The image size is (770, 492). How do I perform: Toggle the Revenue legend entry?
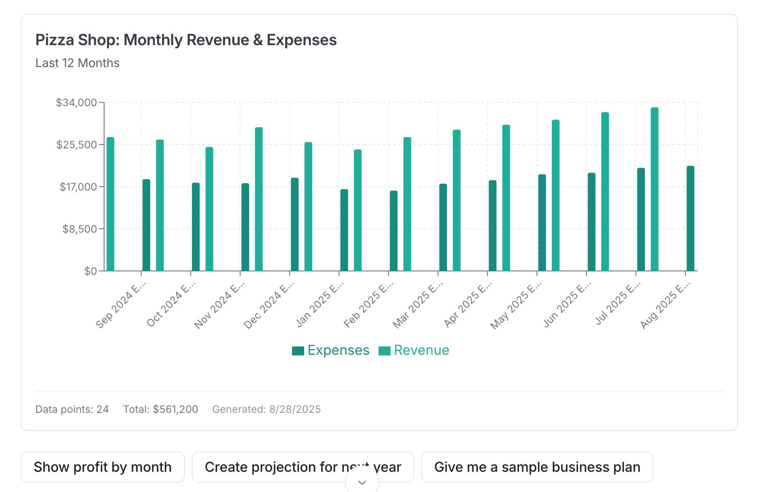(x=414, y=350)
